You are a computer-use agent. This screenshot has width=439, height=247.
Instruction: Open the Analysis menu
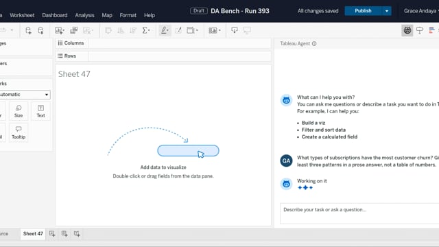pyautogui.click(x=84, y=15)
